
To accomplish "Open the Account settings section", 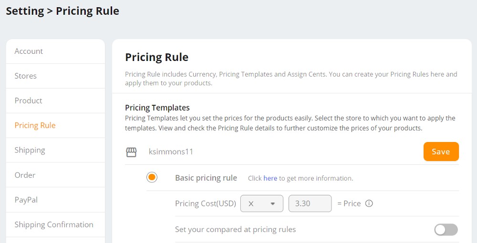I will pos(55,51).
